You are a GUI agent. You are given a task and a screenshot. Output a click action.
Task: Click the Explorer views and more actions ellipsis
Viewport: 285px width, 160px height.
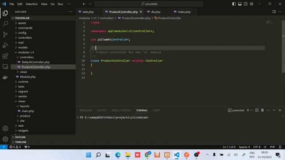70,12
